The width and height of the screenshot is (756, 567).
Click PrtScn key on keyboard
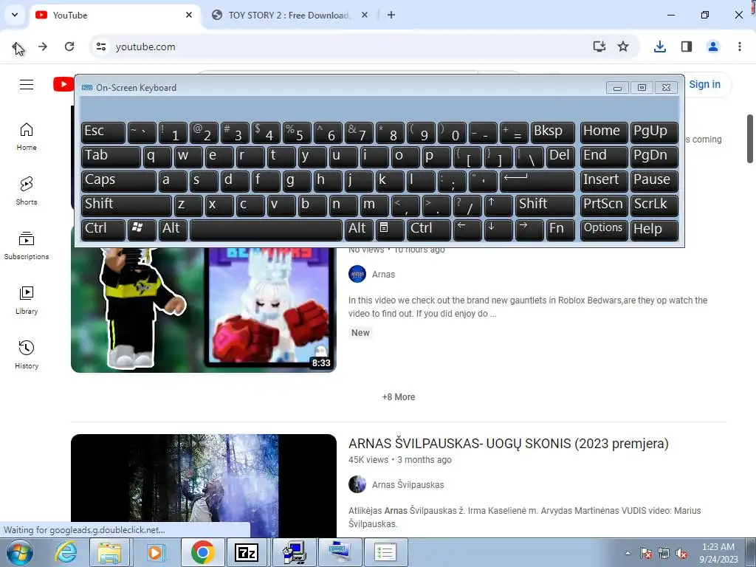[604, 205]
